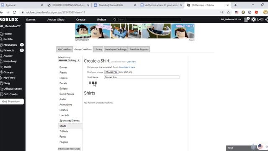The image size is (268, 151).
Task: Click browser zoom magnifier icon in address bar
Action: (x=222, y=12)
